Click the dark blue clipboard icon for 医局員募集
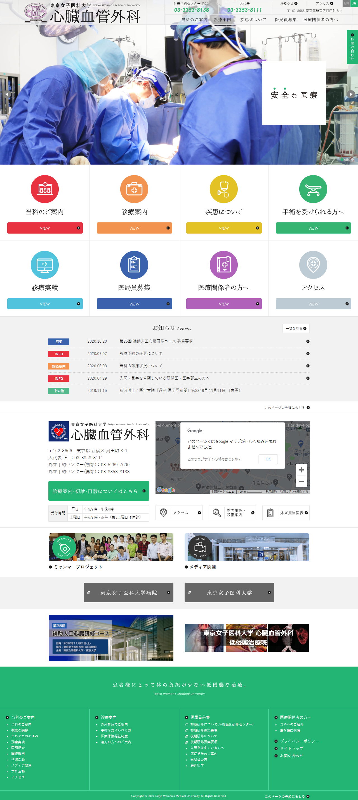Image resolution: width=358 pixels, height=800 pixels. pyautogui.click(x=134, y=265)
